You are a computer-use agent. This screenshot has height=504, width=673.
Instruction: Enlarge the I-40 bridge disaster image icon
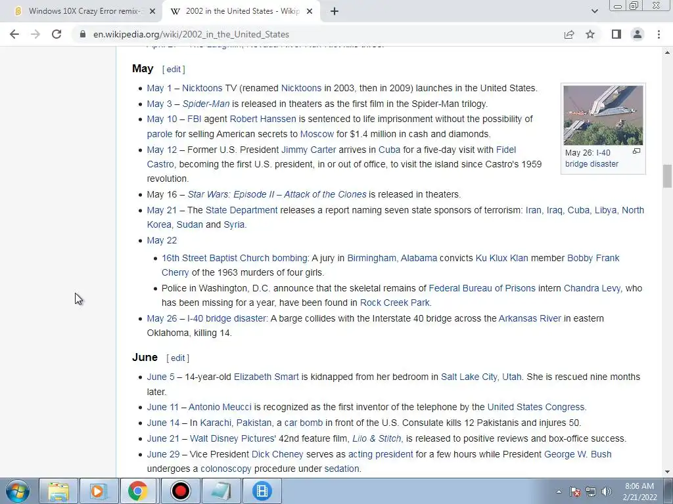pyautogui.click(x=636, y=152)
